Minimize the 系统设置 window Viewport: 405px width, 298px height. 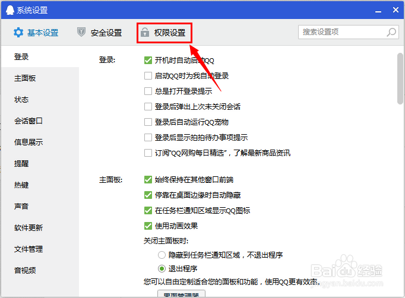(378, 11)
